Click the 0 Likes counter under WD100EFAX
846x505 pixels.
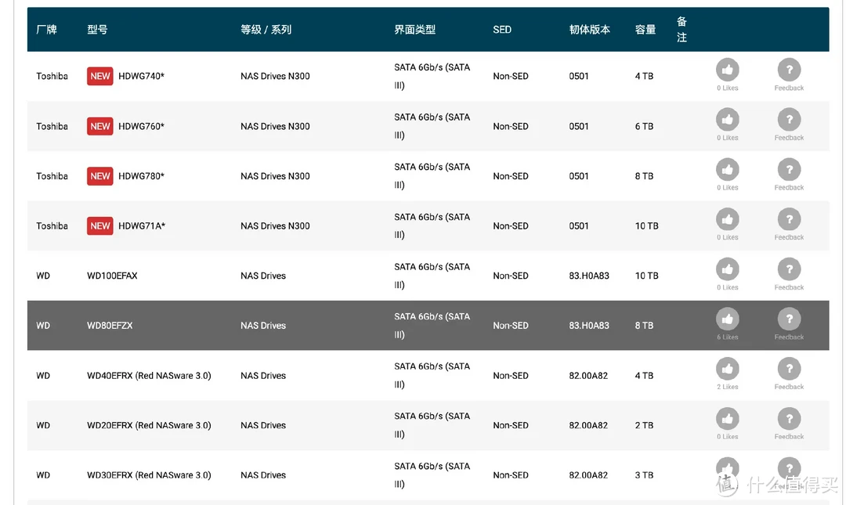point(727,287)
